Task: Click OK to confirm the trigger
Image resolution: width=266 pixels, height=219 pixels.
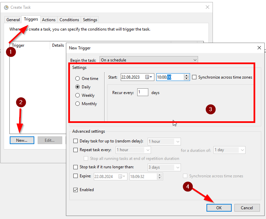Action: 219,208
